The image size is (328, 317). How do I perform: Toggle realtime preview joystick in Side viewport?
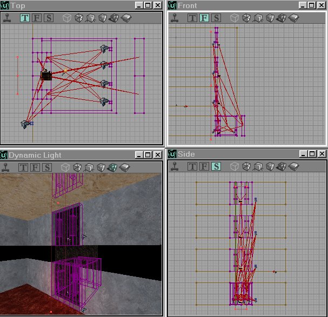click(173, 166)
